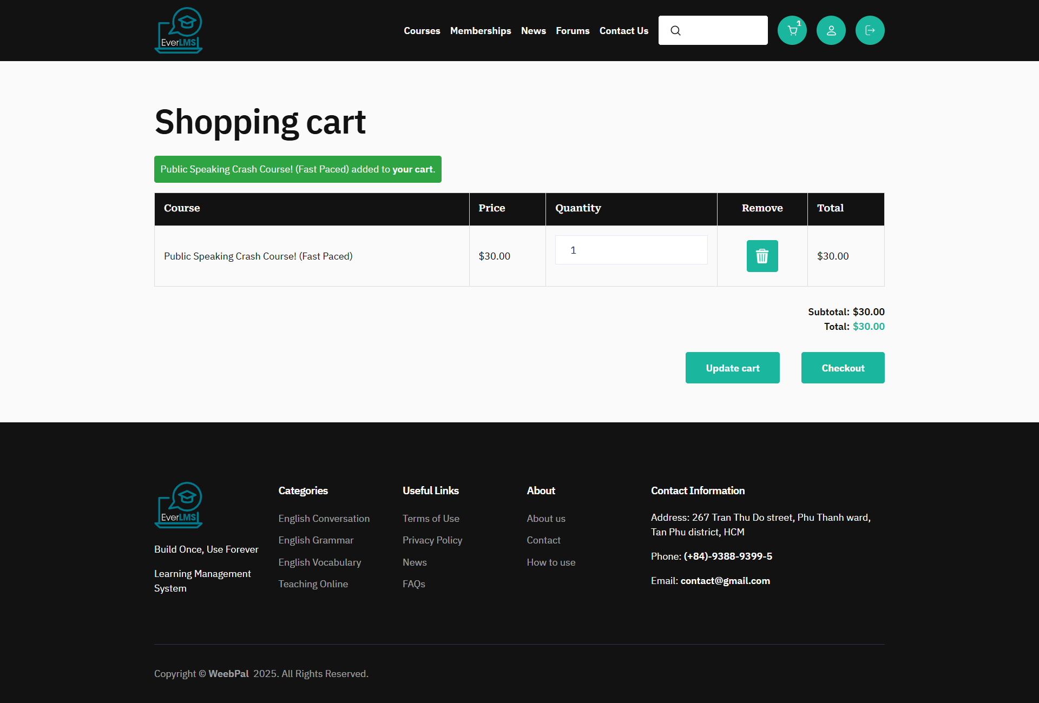This screenshot has height=703, width=1039.
Task: Click the EverLMS logo in header
Action: coord(179,30)
